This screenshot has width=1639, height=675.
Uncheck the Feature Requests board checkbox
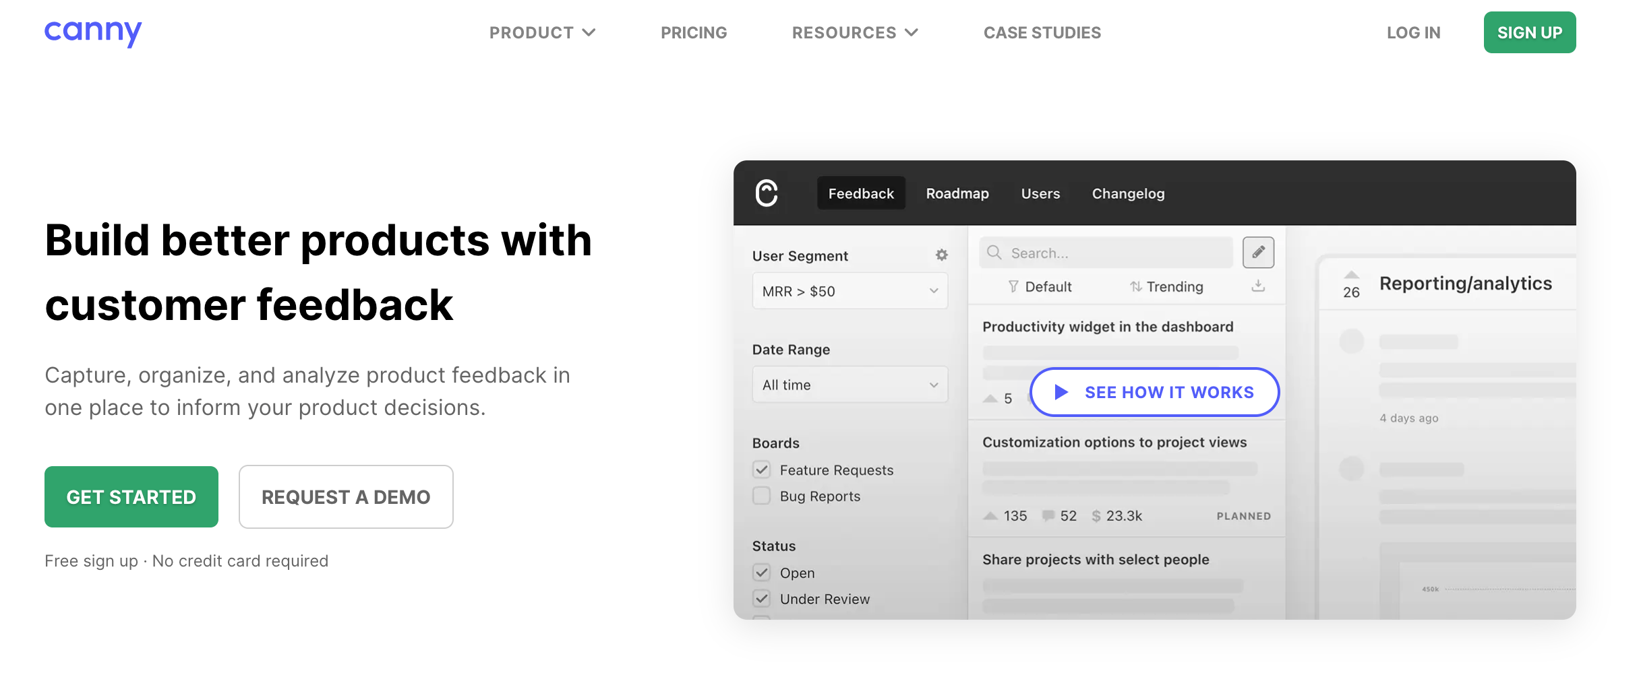coord(762,470)
